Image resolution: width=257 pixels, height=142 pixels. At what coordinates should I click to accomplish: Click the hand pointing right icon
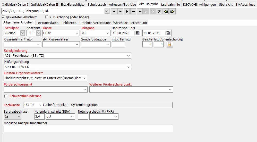click(172, 12)
